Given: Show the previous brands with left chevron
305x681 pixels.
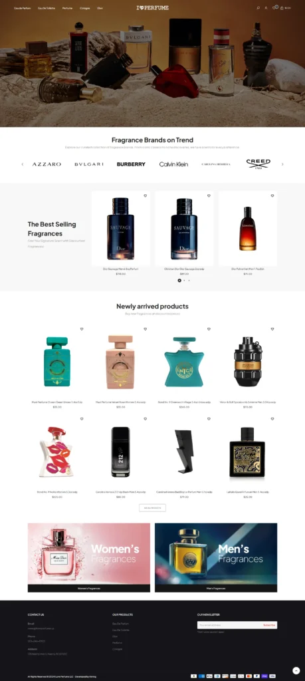Looking at the screenshot, I should coord(23,164).
